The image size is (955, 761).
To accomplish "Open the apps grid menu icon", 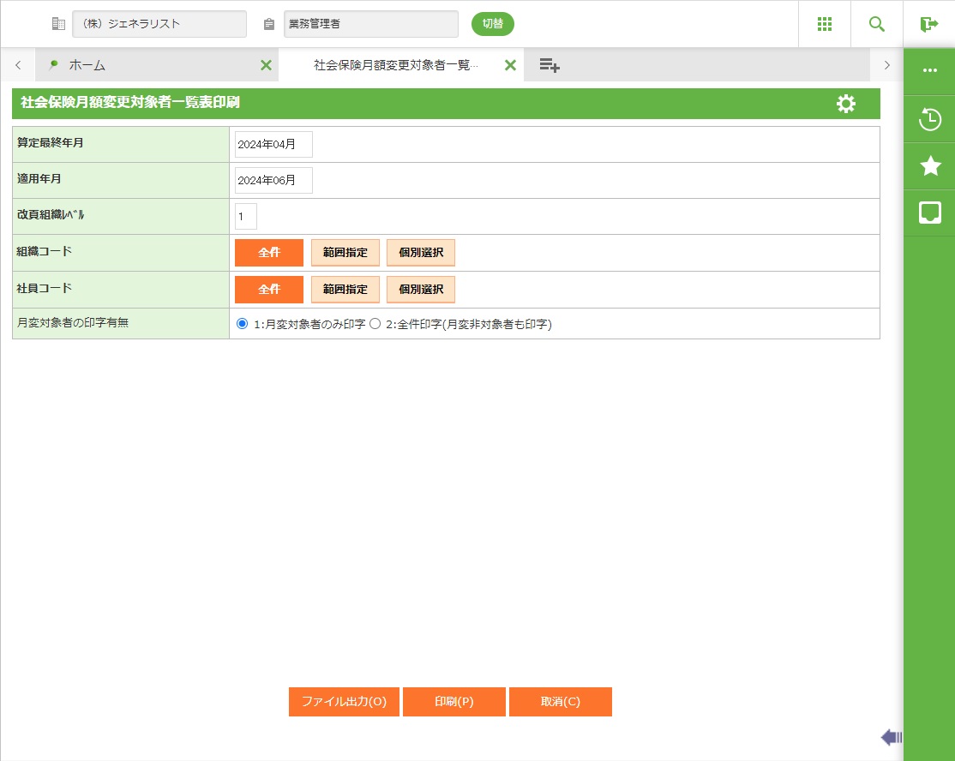I will tap(824, 24).
